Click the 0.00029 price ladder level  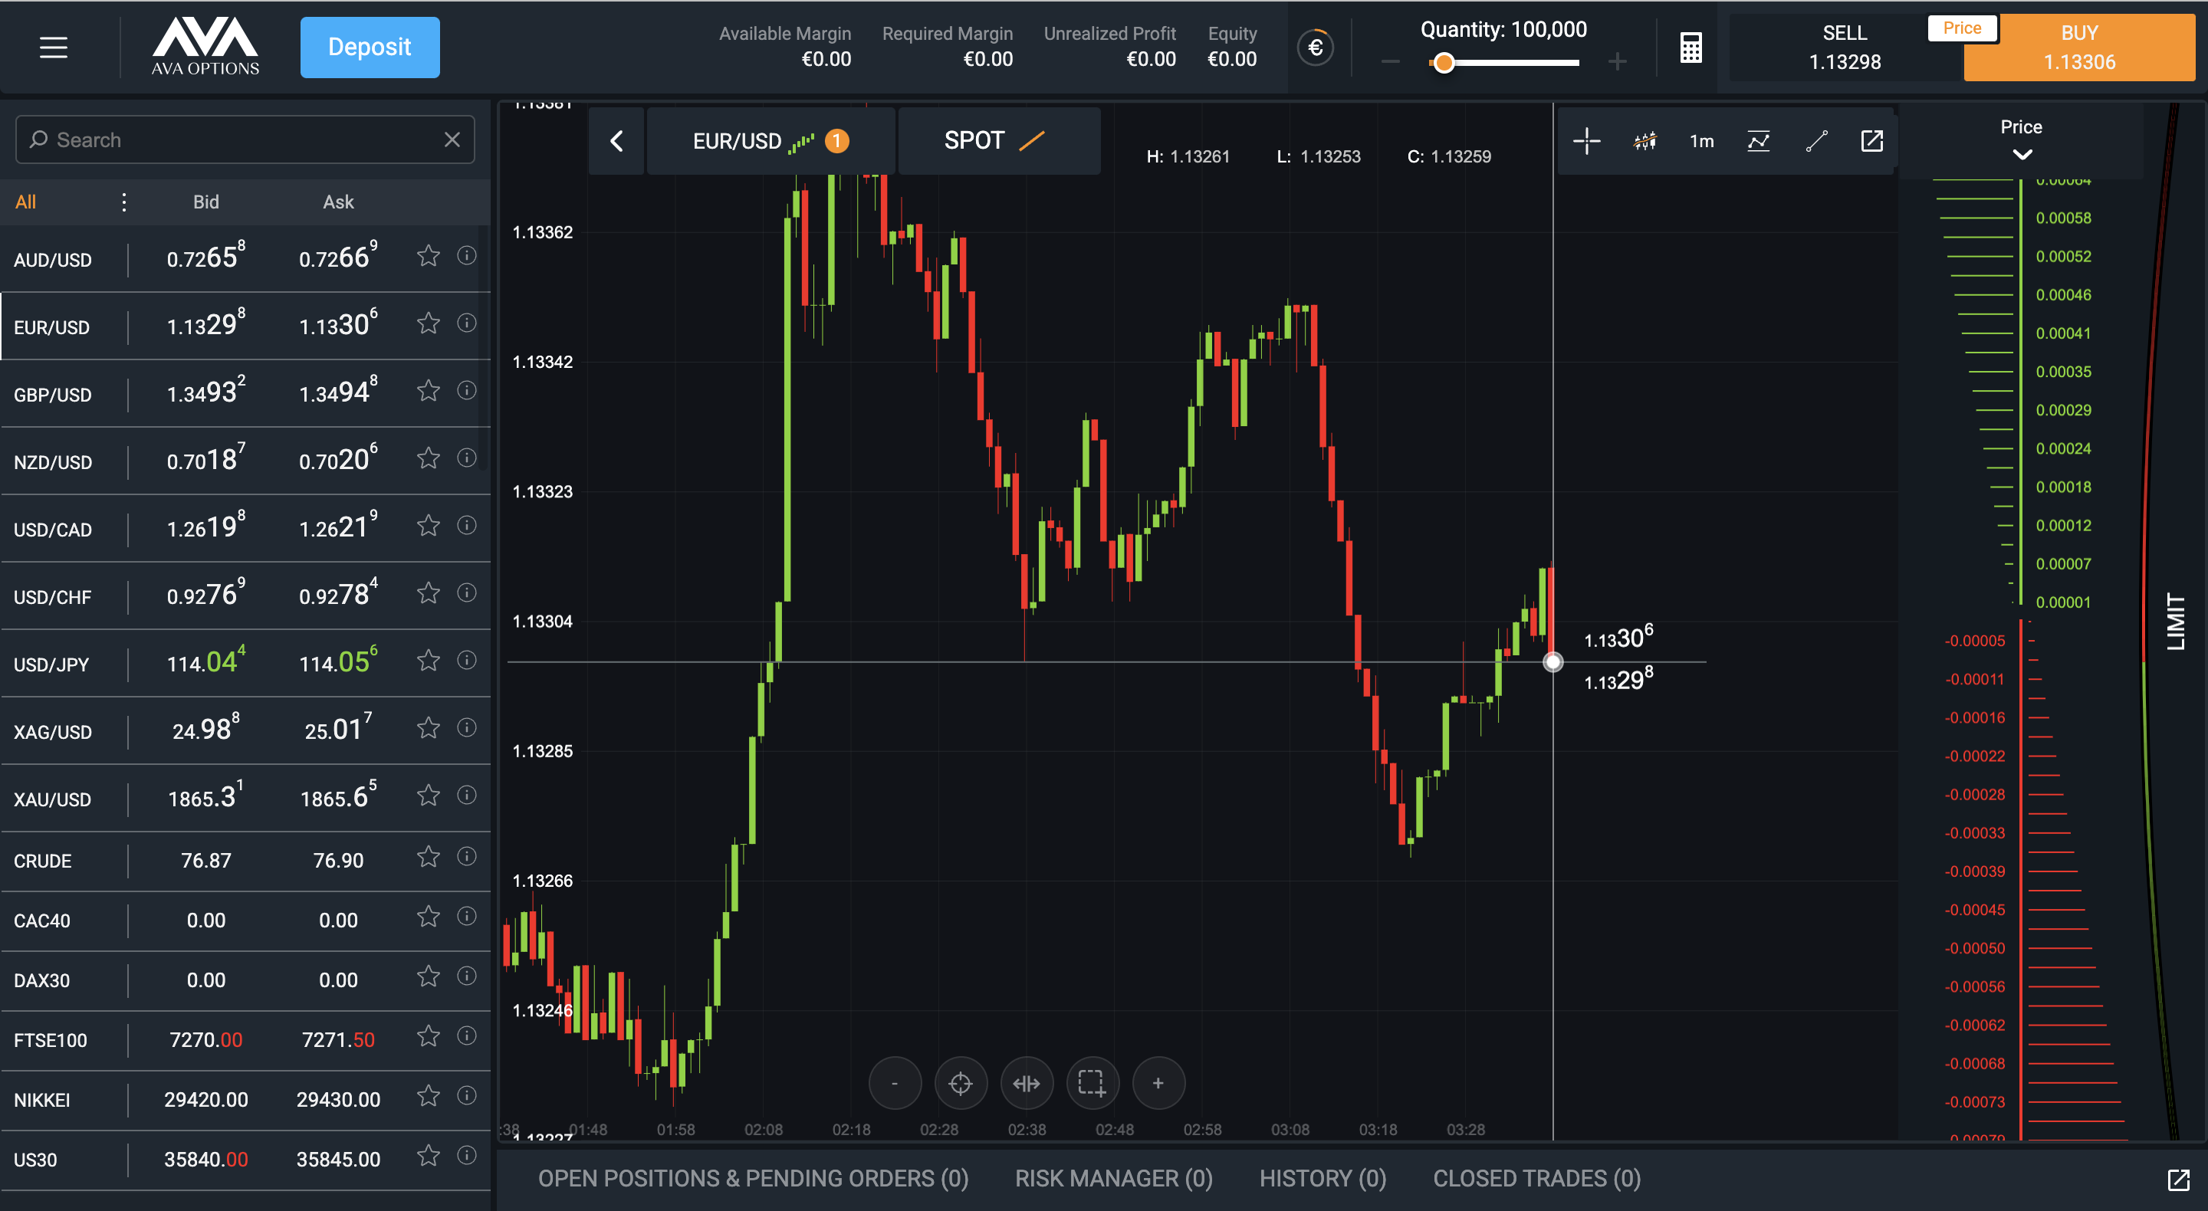tap(2063, 409)
